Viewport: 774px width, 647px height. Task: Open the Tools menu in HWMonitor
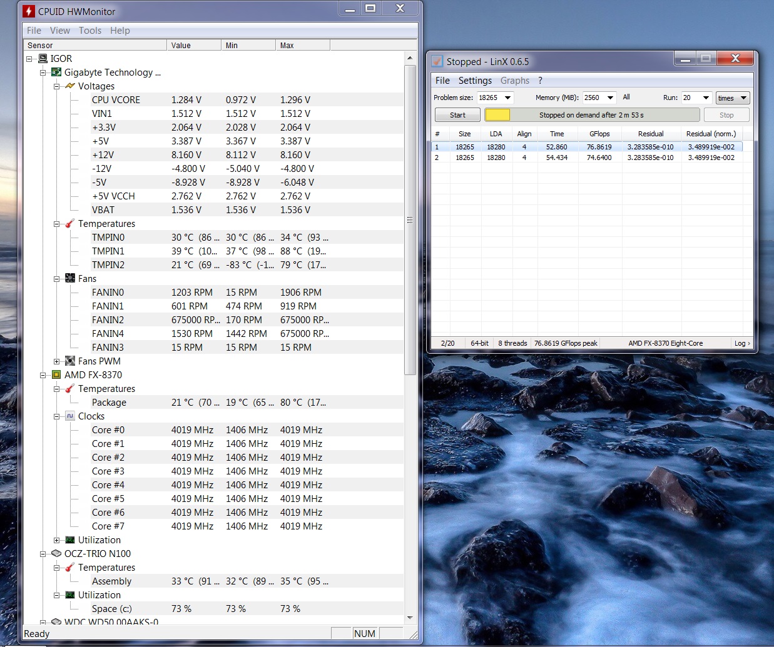click(90, 31)
